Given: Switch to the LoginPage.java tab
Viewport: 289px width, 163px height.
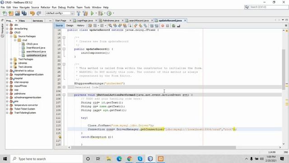Looking at the screenshot, I should coord(84,20).
